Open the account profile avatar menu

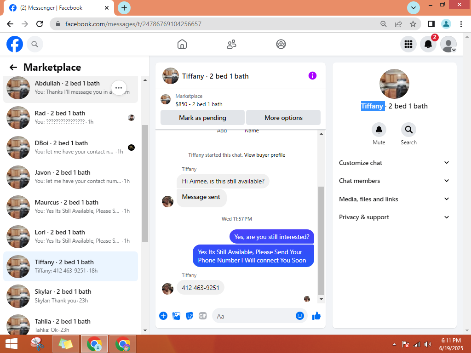448,44
